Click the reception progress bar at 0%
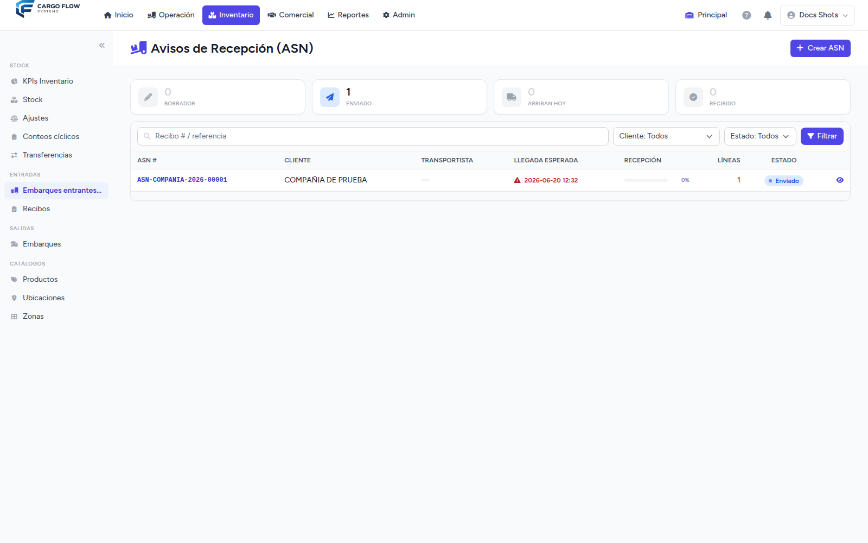Viewport: 868px width, 543px height. (646, 180)
